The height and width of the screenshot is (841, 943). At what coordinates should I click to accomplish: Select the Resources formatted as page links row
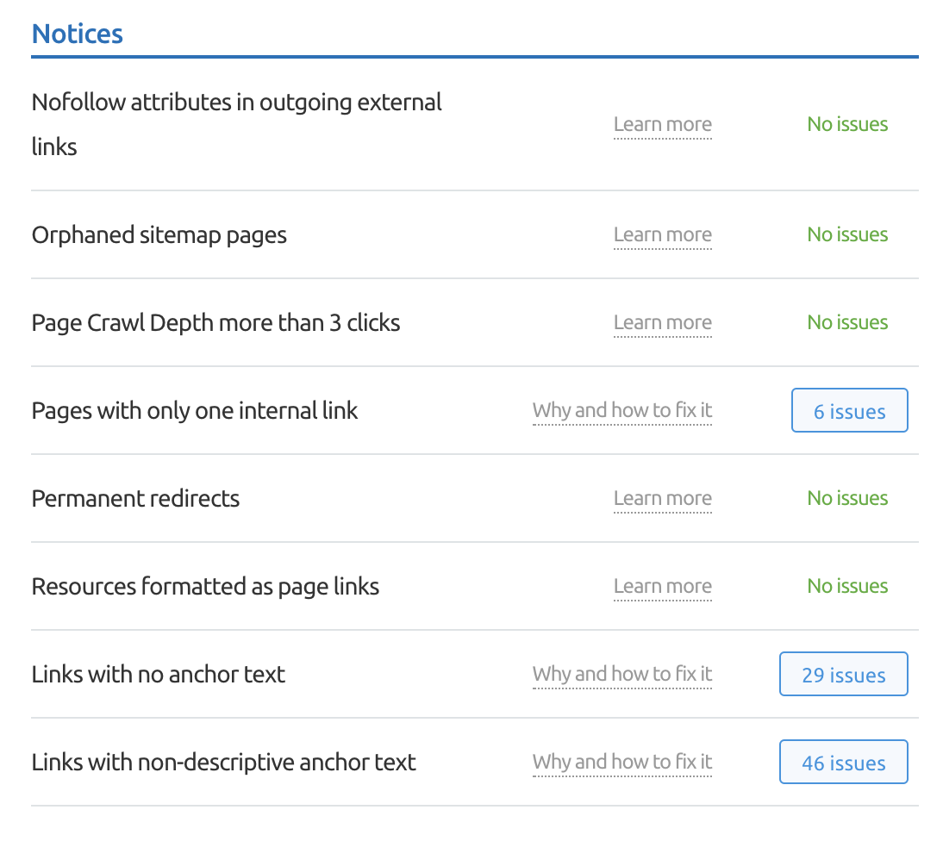click(x=205, y=586)
